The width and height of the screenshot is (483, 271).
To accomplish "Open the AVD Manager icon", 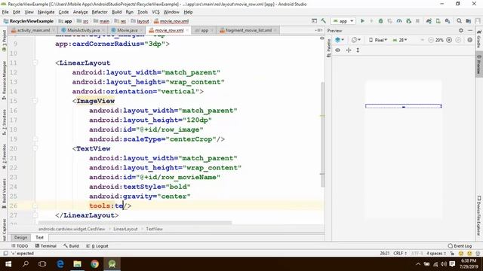I will pos(438,21).
